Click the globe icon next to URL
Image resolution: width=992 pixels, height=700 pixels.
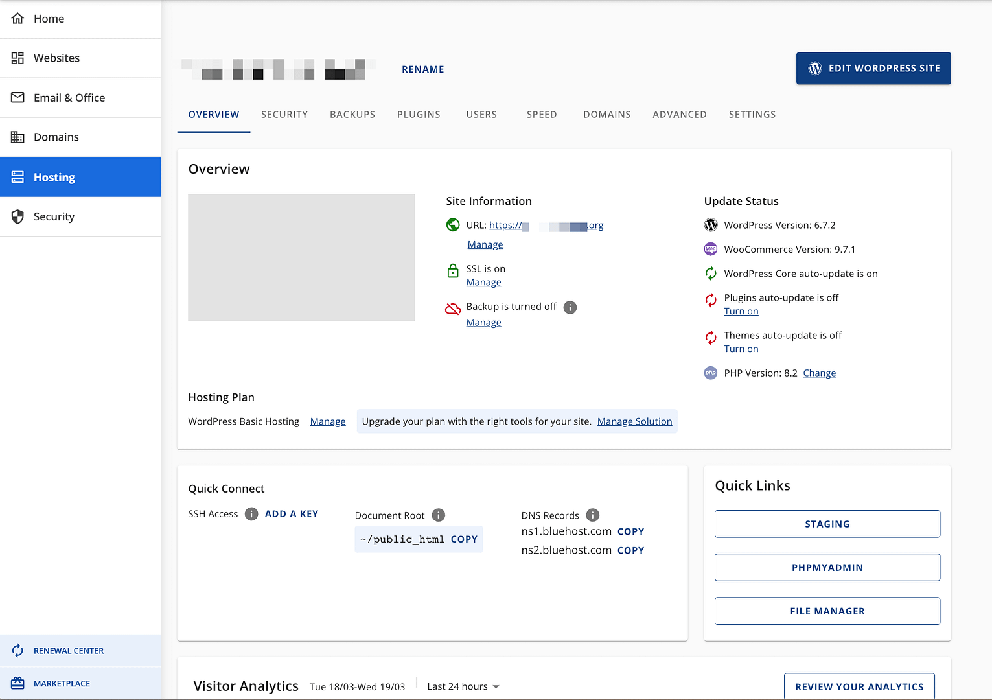(453, 225)
